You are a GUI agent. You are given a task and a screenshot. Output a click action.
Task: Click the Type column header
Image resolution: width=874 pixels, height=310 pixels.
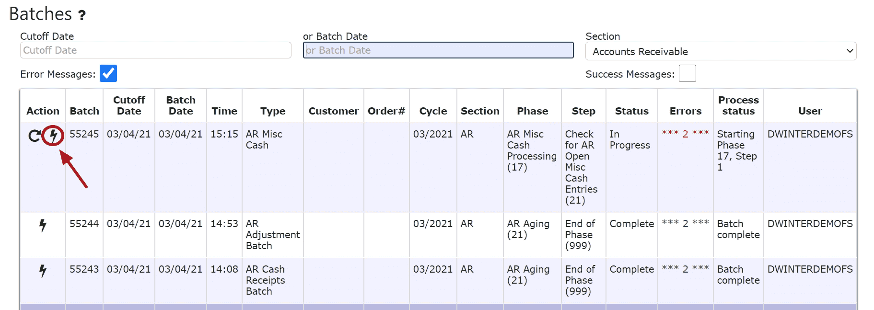point(273,111)
